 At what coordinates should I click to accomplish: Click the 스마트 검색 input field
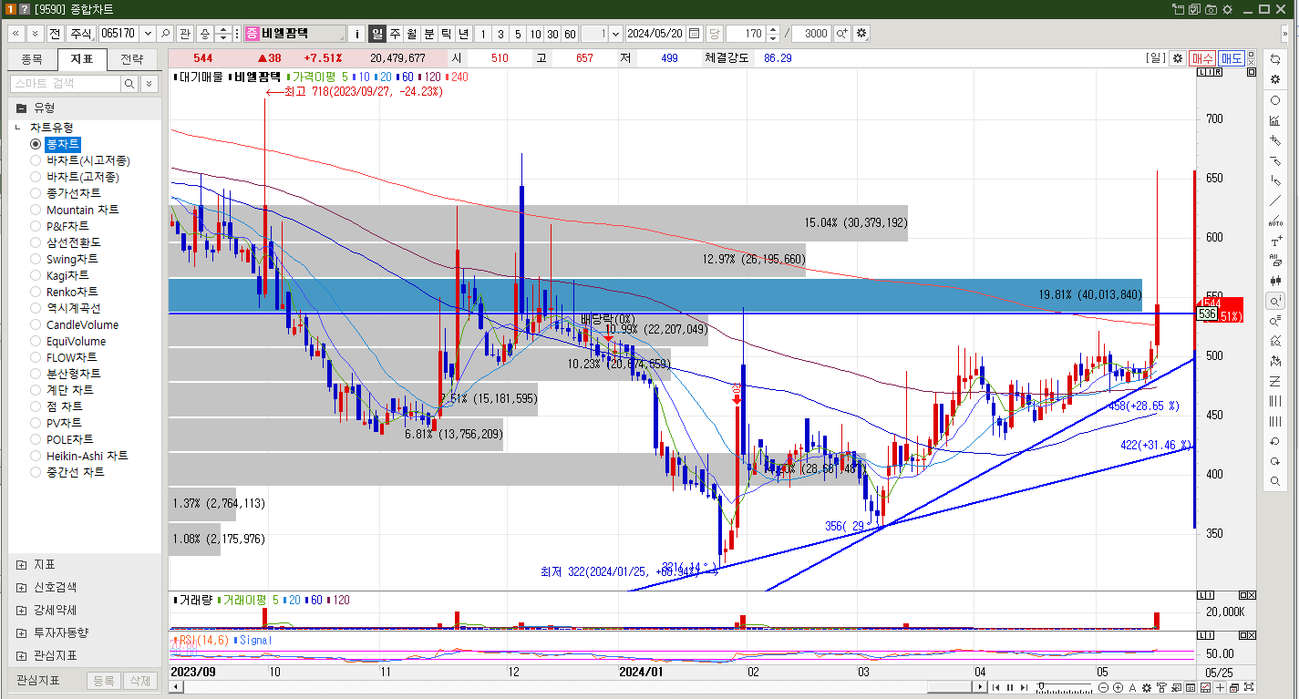[66, 84]
